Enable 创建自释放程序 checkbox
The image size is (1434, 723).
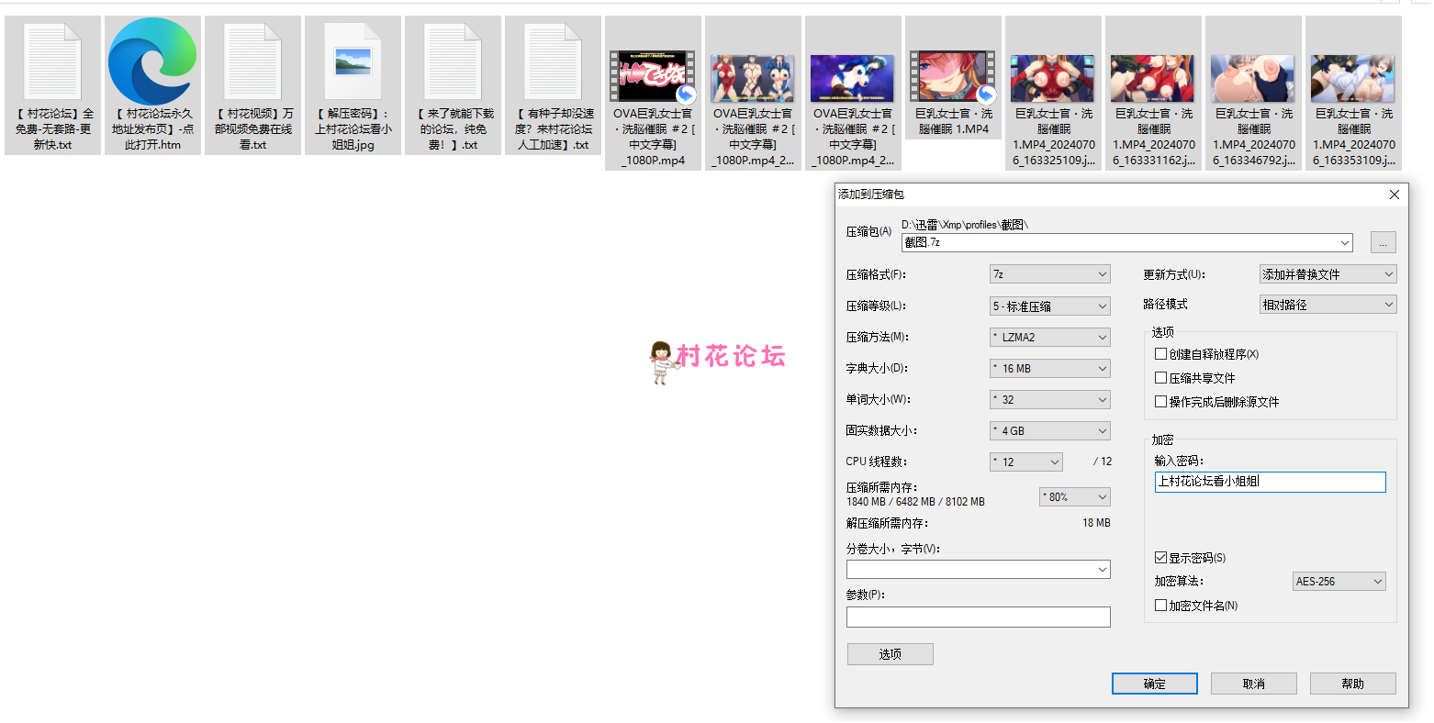click(x=1160, y=353)
